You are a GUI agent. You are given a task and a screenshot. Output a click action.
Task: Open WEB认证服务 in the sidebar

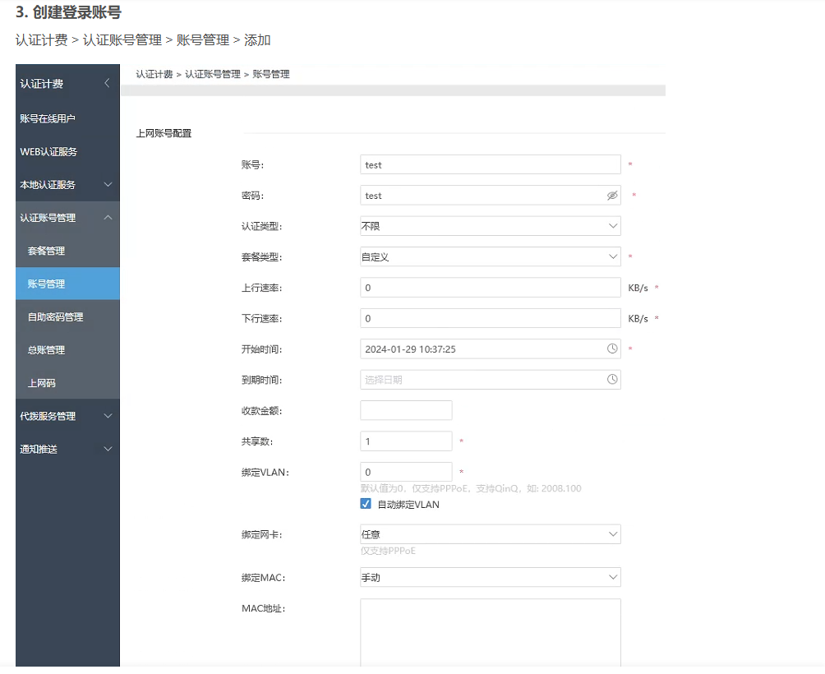point(68,151)
